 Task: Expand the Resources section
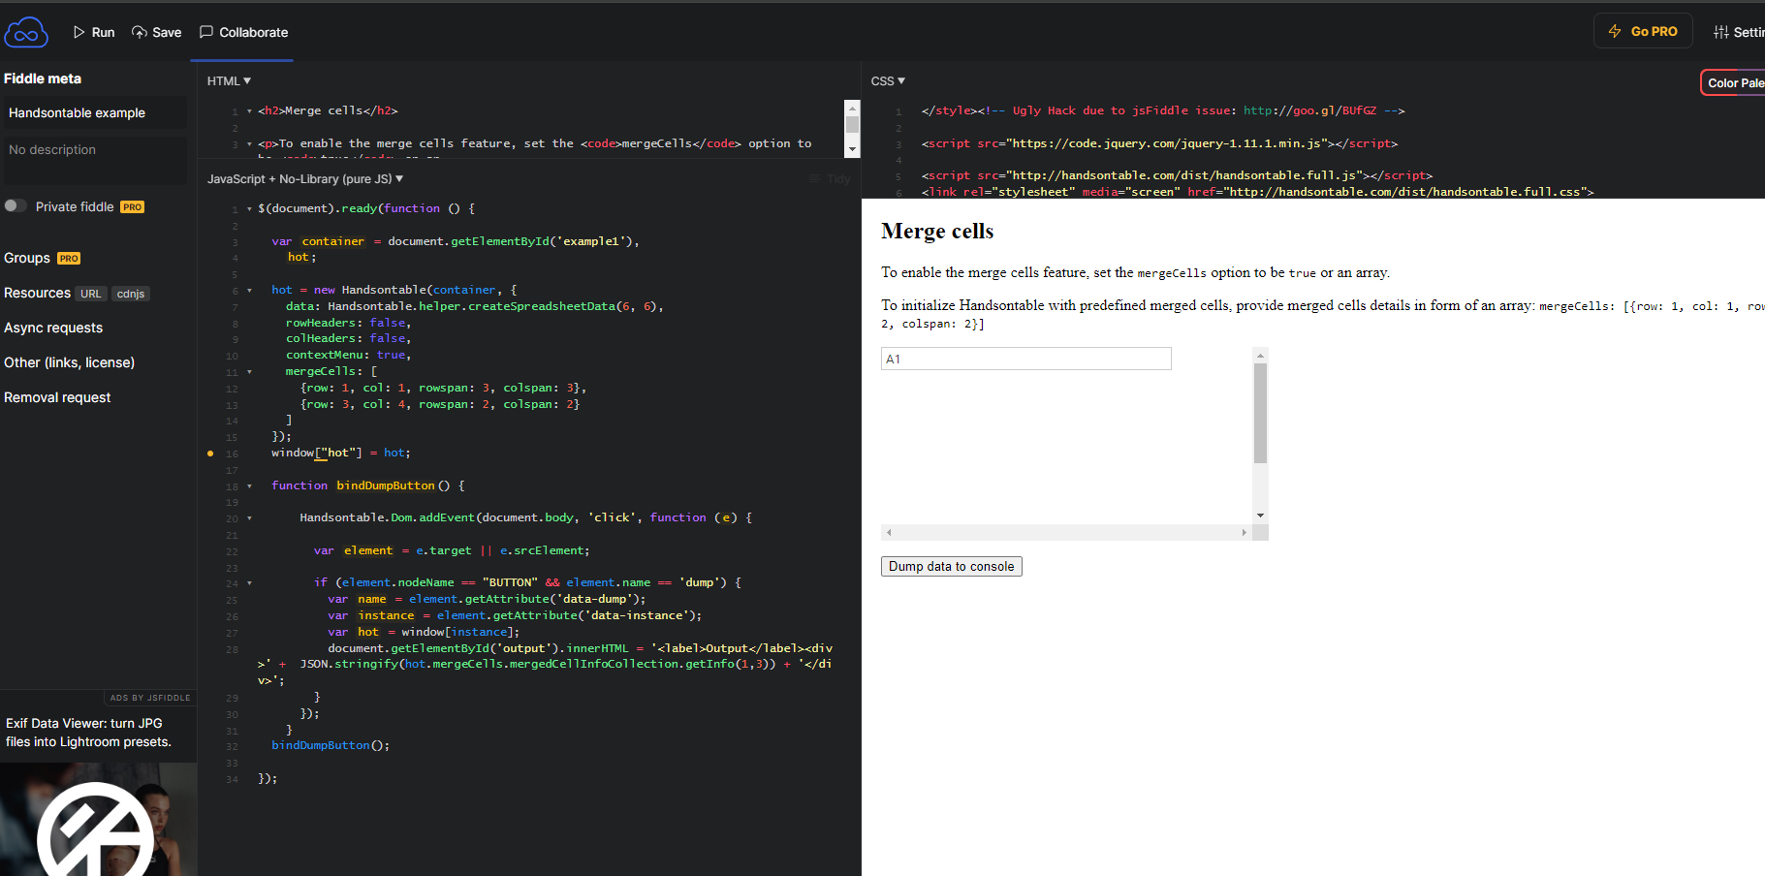(37, 293)
